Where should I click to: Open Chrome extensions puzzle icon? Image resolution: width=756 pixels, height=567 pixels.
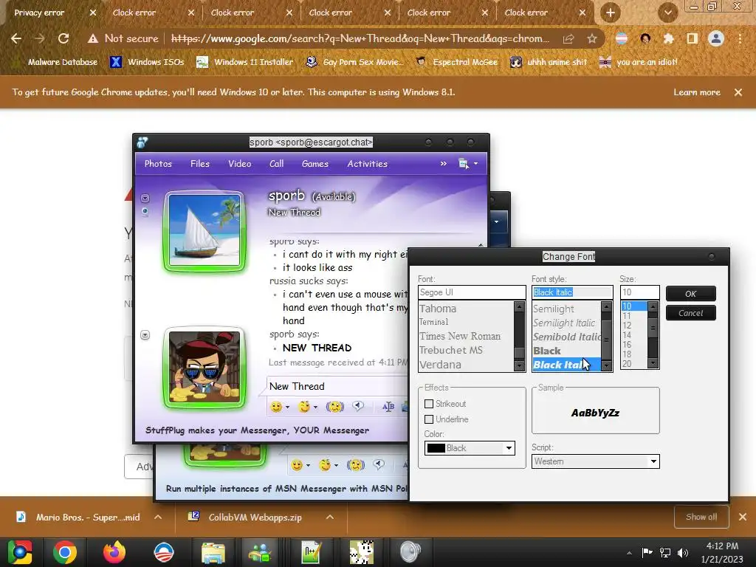(669, 38)
